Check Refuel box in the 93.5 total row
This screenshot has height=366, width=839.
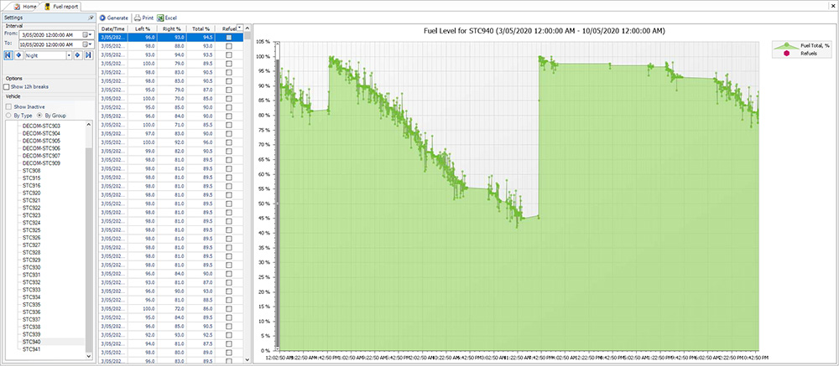(x=229, y=55)
